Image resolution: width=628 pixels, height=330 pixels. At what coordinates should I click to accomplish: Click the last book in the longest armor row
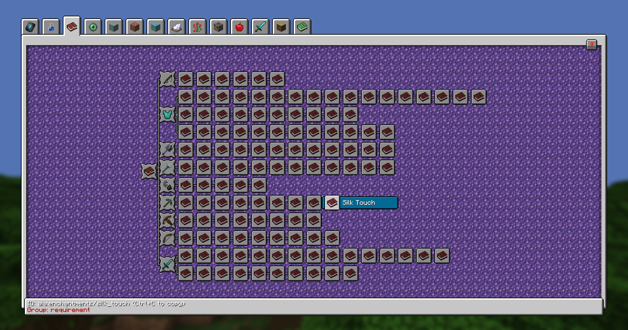pos(479,97)
